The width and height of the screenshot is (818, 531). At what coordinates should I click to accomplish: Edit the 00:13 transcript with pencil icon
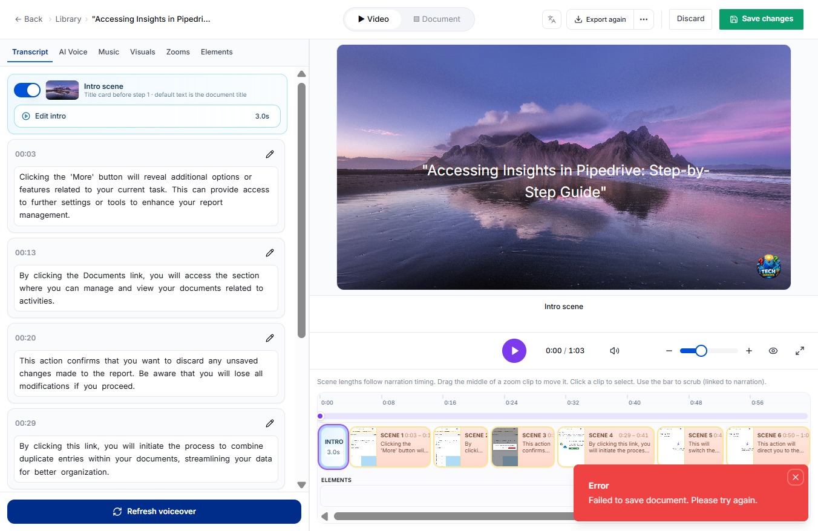click(x=270, y=253)
